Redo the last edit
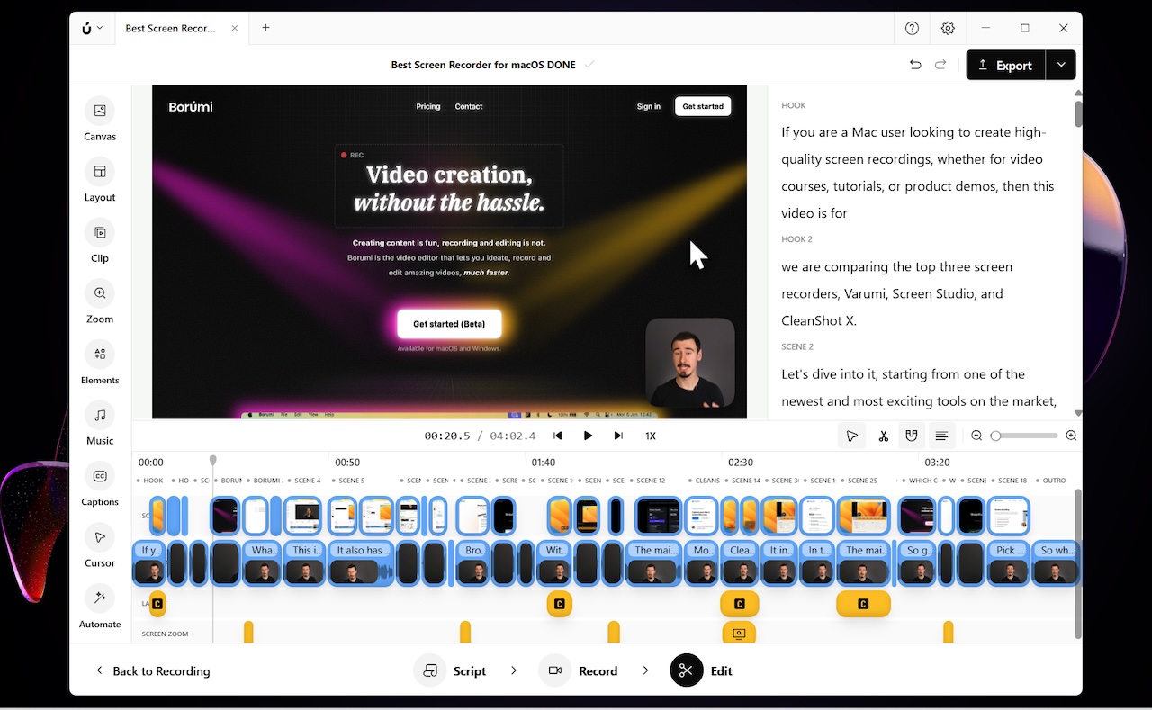The height and width of the screenshot is (710, 1152). [940, 65]
